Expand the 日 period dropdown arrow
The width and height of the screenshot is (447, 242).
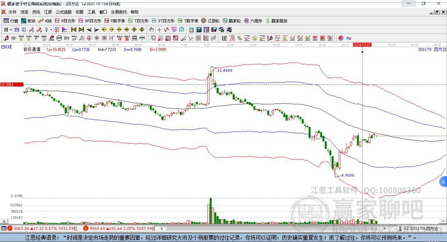10,30
